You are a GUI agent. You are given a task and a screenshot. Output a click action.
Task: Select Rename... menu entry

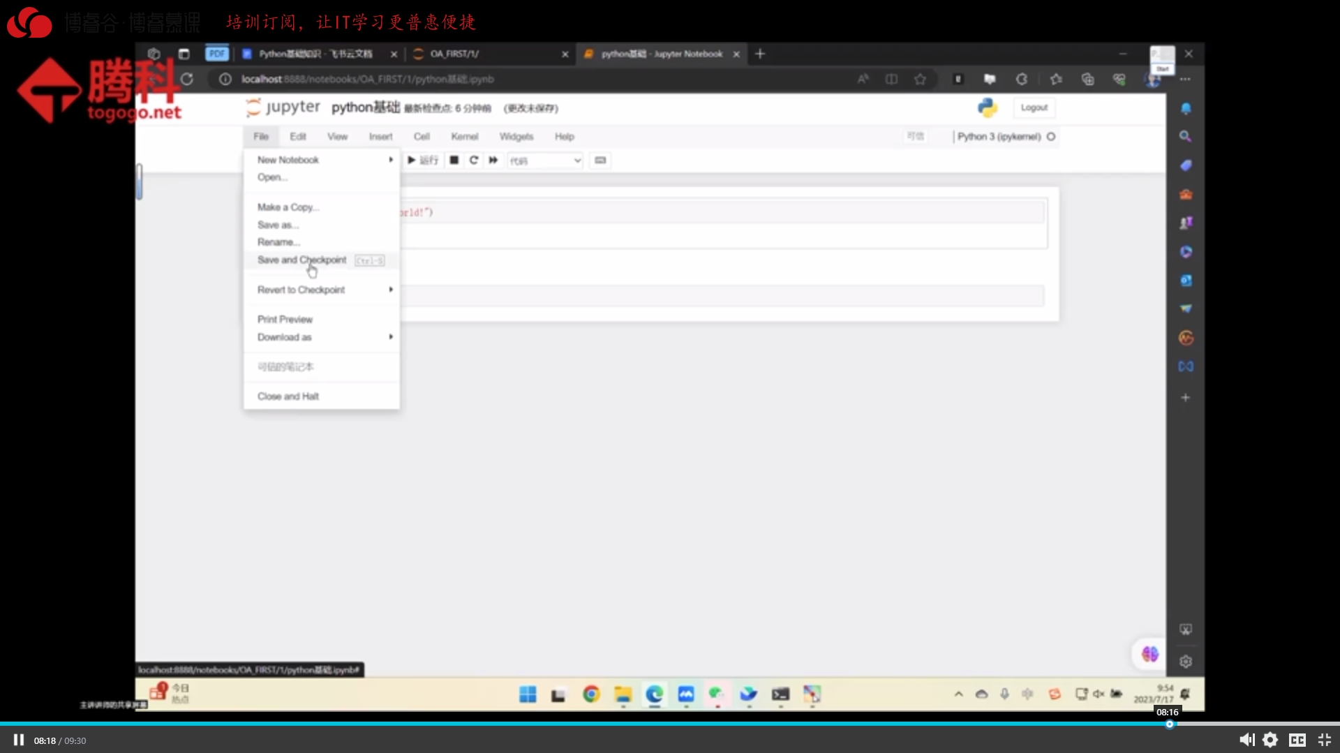click(321, 242)
